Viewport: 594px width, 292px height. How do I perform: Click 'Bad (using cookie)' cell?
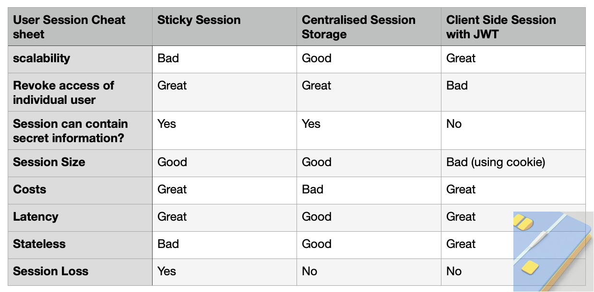513,163
